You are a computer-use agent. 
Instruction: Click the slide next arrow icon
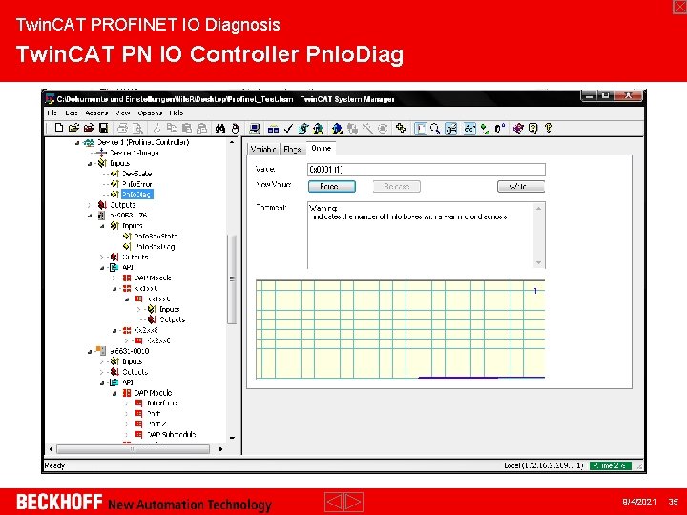tap(354, 502)
